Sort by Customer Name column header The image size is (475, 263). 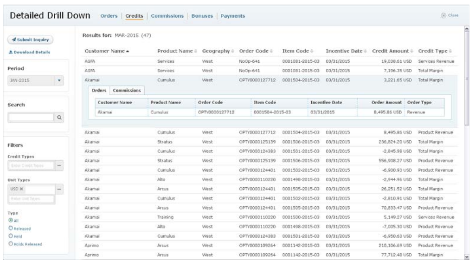[107, 51]
